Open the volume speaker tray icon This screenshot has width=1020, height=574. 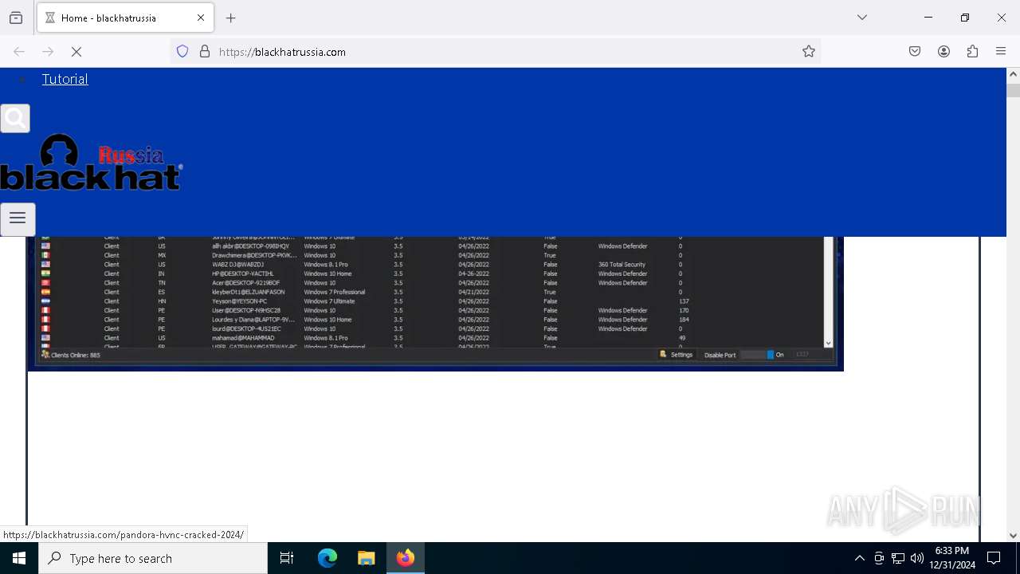click(917, 558)
